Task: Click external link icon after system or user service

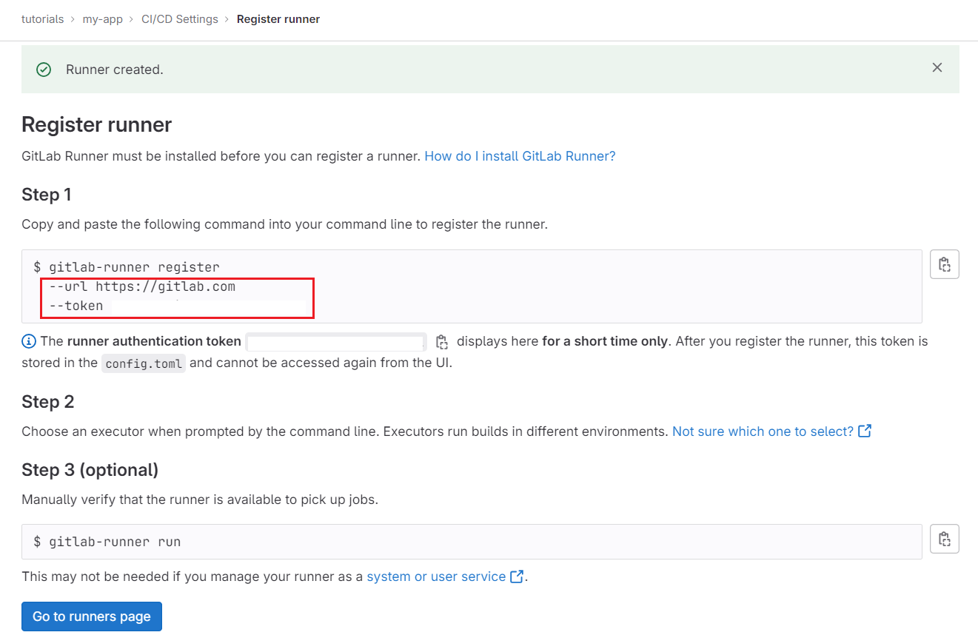Action: point(517,576)
